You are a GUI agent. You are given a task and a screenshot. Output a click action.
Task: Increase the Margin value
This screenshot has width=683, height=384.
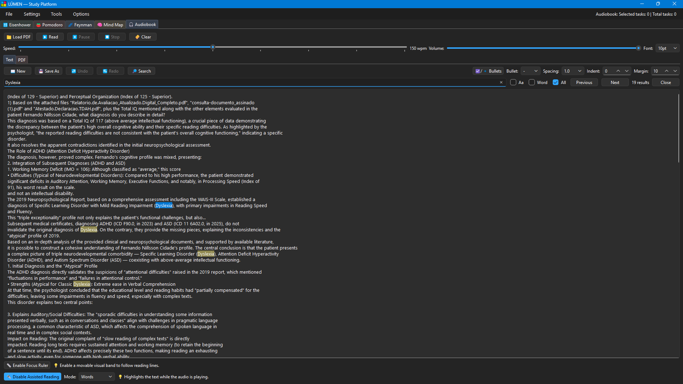click(667, 71)
